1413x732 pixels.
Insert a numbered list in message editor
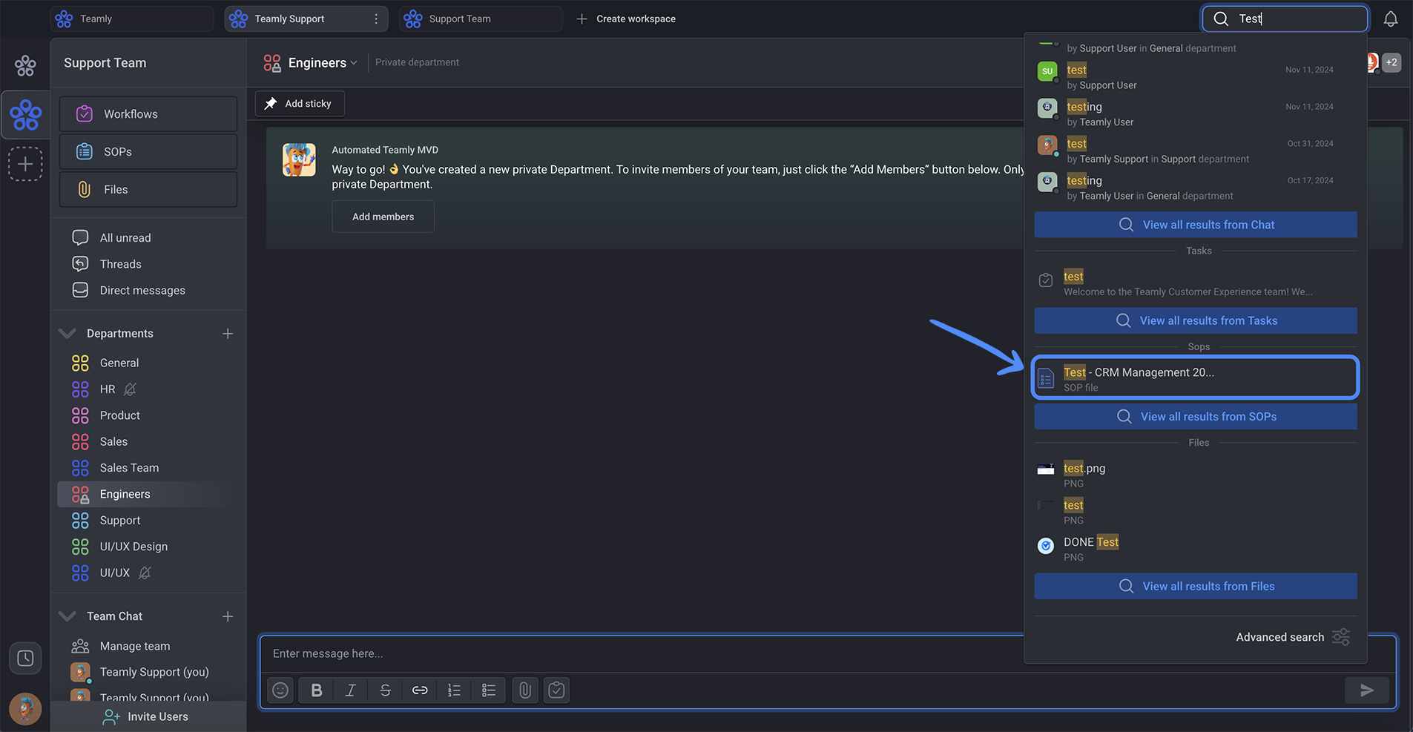tap(454, 690)
